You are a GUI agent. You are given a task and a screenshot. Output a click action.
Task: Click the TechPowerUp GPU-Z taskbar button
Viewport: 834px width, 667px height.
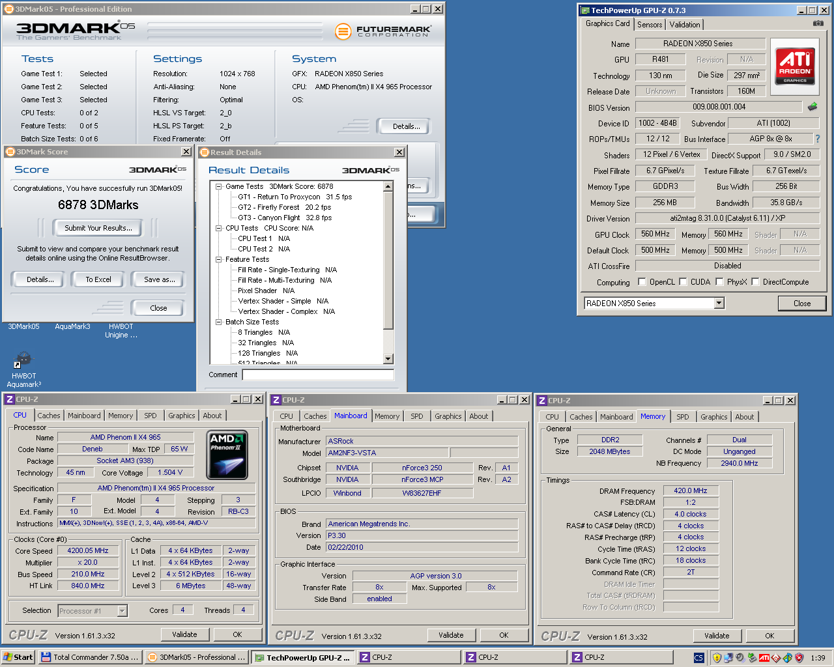303,657
